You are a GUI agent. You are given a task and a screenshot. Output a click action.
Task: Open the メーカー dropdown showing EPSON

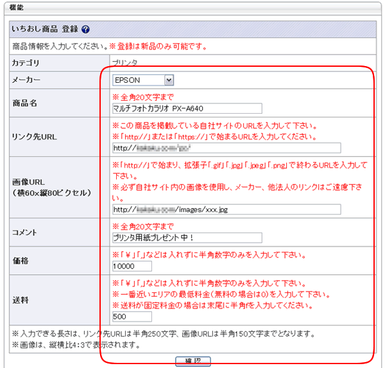click(142, 80)
